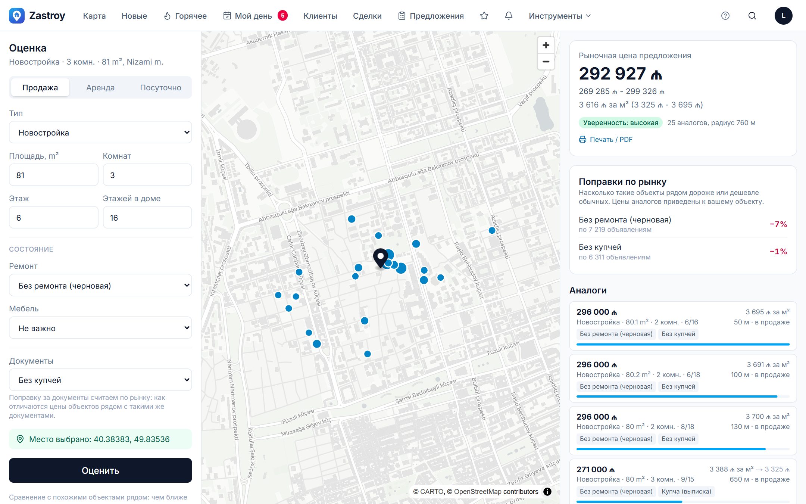Click the green pin icon beside Место выбрано
The image size is (806, 504).
[20, 439]
